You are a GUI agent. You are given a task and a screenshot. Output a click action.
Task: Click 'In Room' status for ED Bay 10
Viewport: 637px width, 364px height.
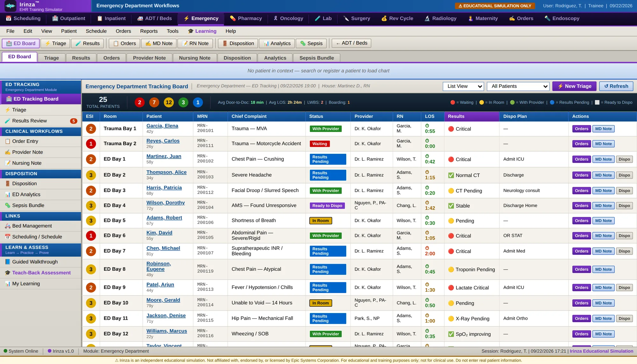(320, 303)
